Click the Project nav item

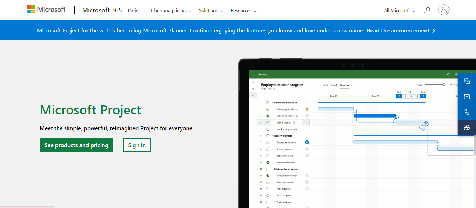tap(135, 11)
